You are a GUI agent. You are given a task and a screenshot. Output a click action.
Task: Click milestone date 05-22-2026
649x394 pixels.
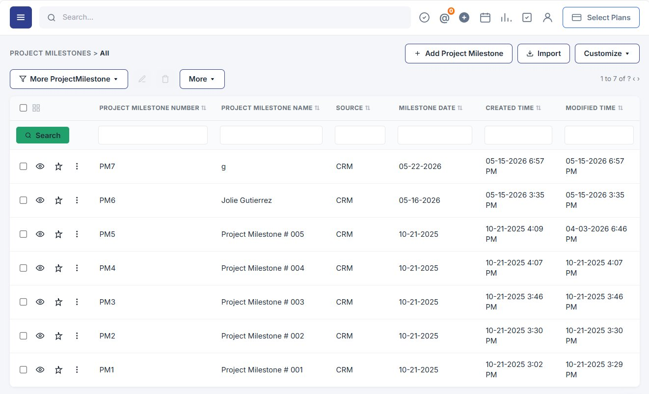coord(420,167)
